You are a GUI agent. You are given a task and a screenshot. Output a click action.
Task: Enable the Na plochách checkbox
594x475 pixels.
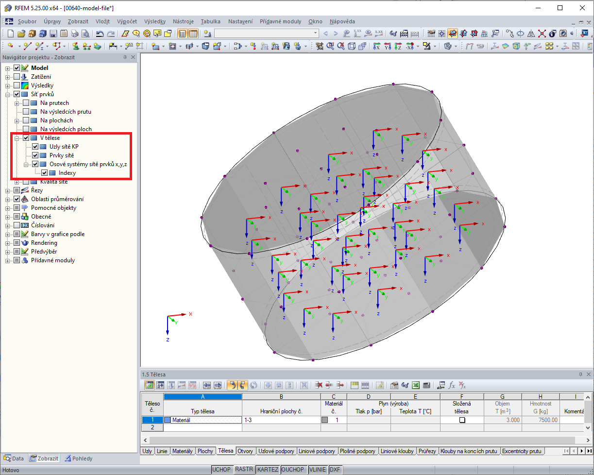(x=26, y=120)
